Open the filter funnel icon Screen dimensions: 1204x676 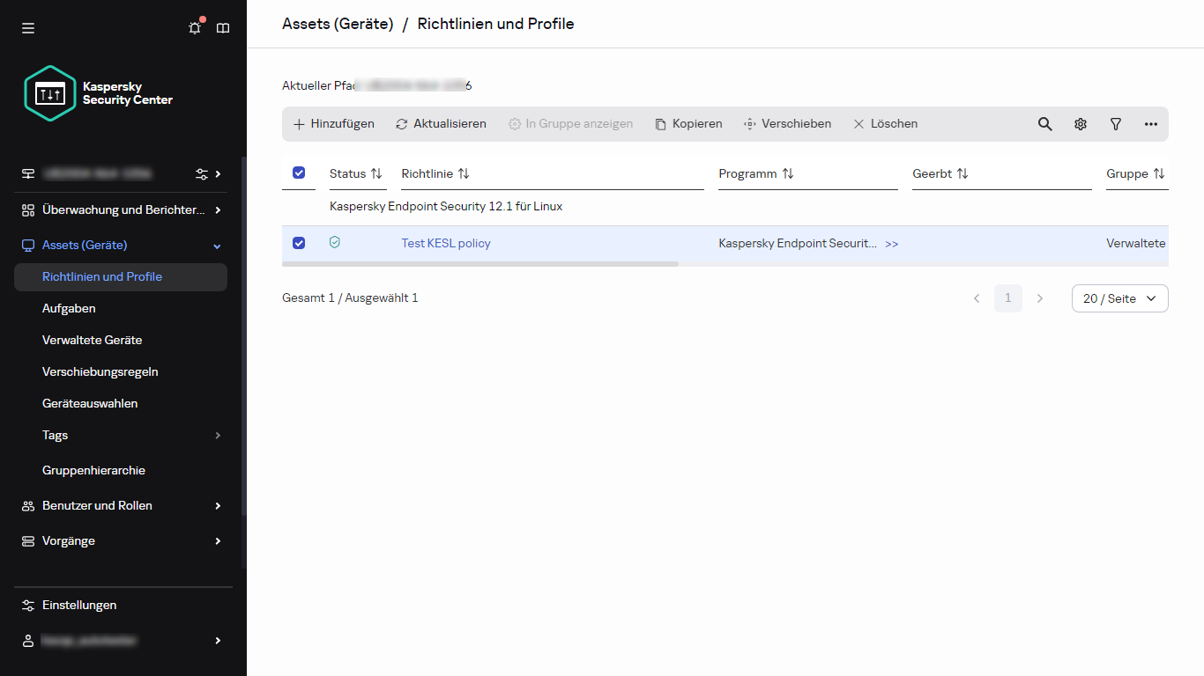1116,124
